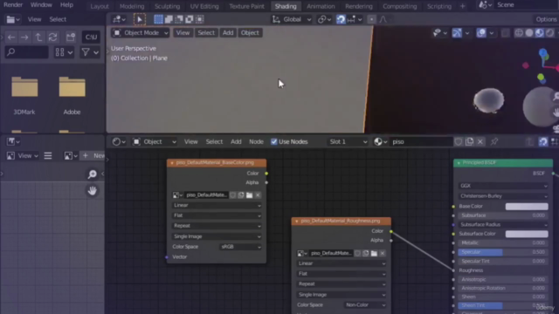
Task: Open image file for BaseColor node
Action: pyautogui.click(x=250, y=195)
